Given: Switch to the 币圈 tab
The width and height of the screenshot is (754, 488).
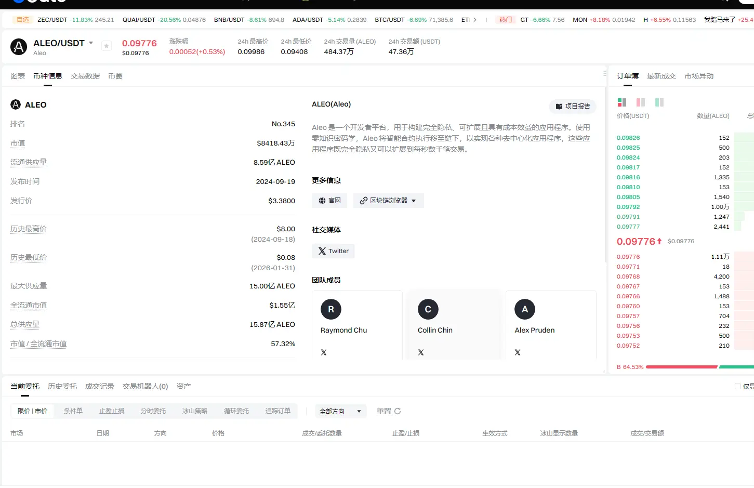Looking at the screenshot, I should (x=115, y=76).
